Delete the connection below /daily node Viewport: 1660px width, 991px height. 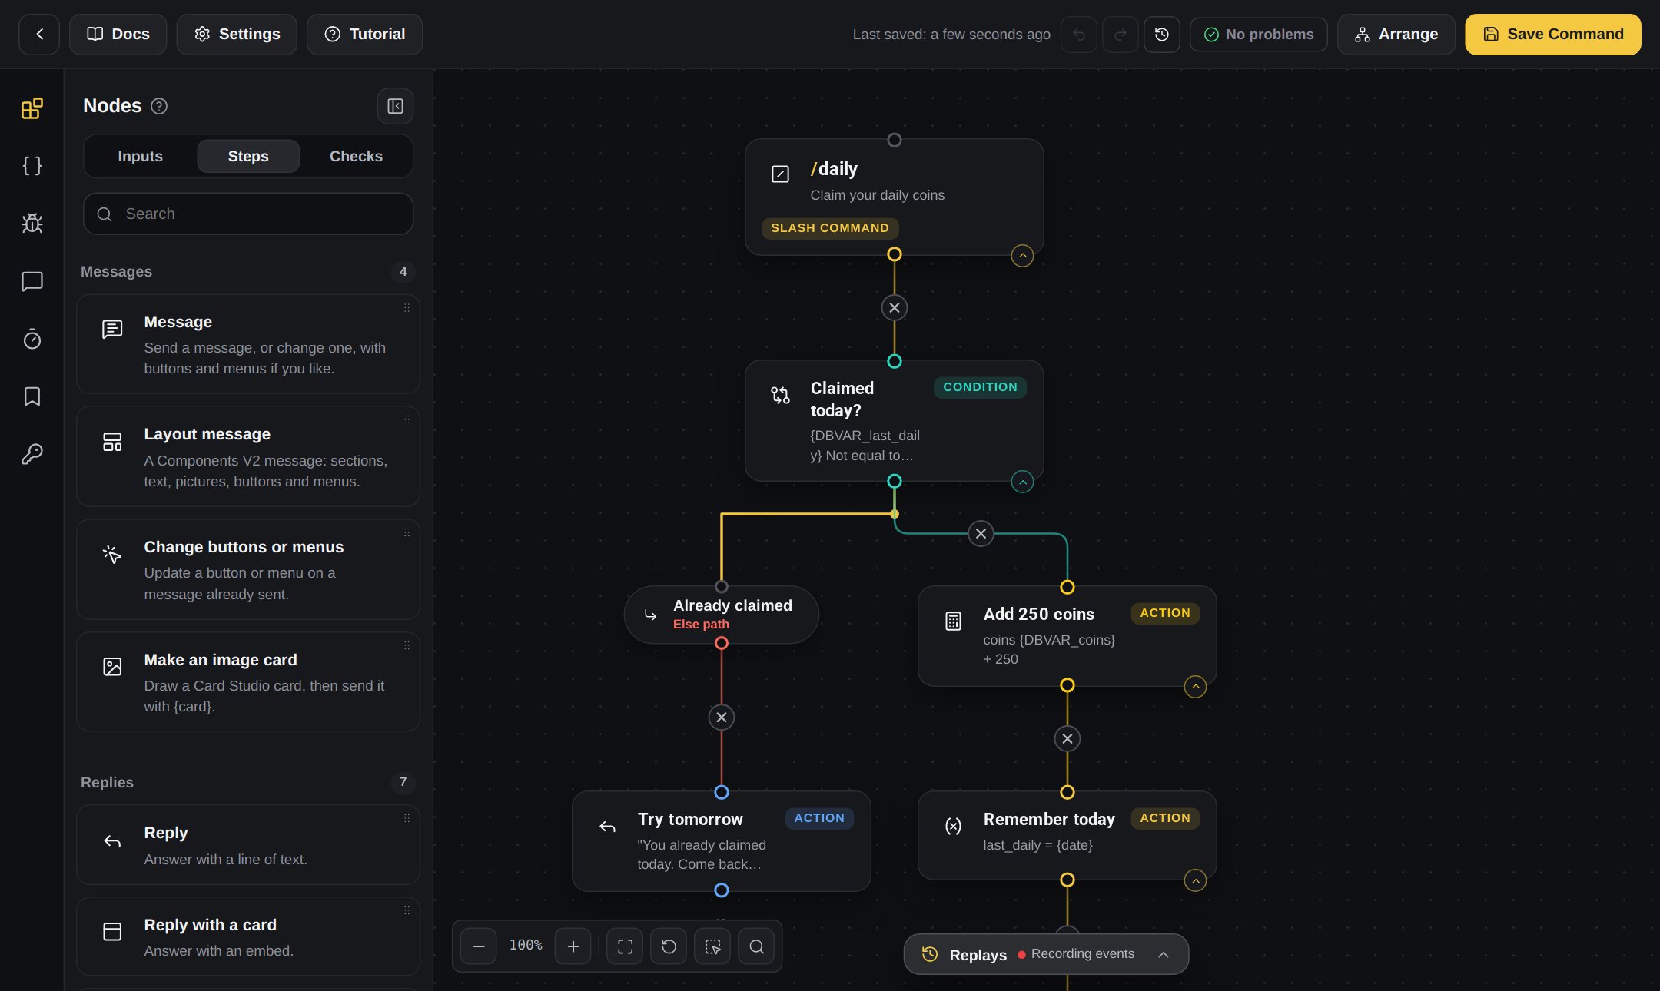895,308
